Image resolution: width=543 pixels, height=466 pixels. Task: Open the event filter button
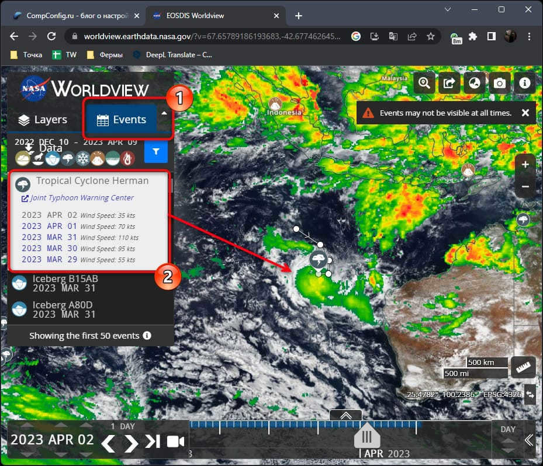[156, 151]
